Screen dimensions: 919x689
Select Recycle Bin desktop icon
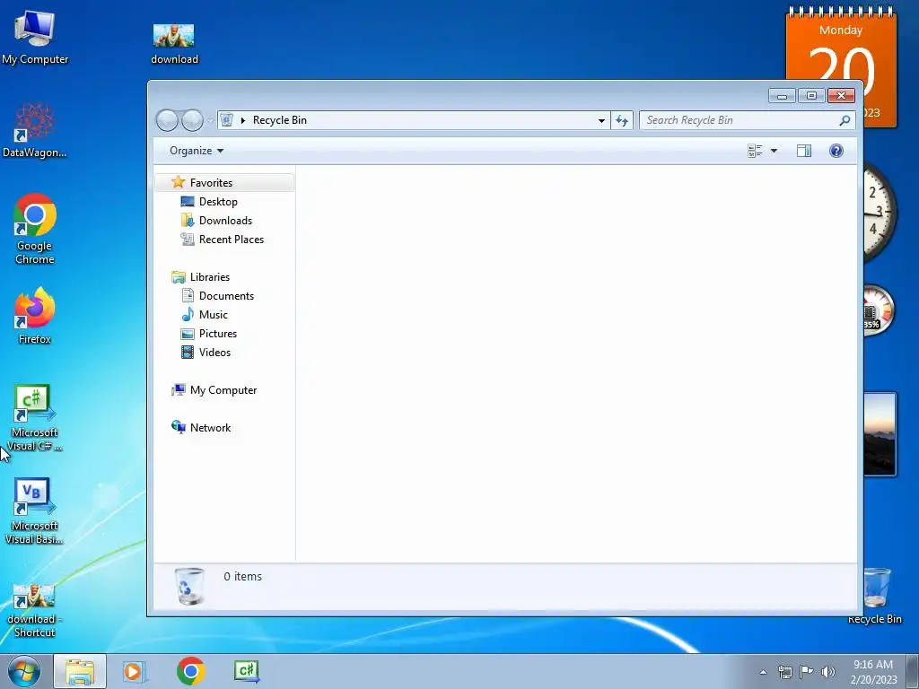(x=876, y=597)
